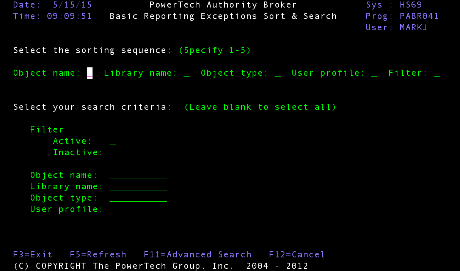Focus the Object type search criteria field
This screenshot has height=271, width=460.
tap(138, 198)
